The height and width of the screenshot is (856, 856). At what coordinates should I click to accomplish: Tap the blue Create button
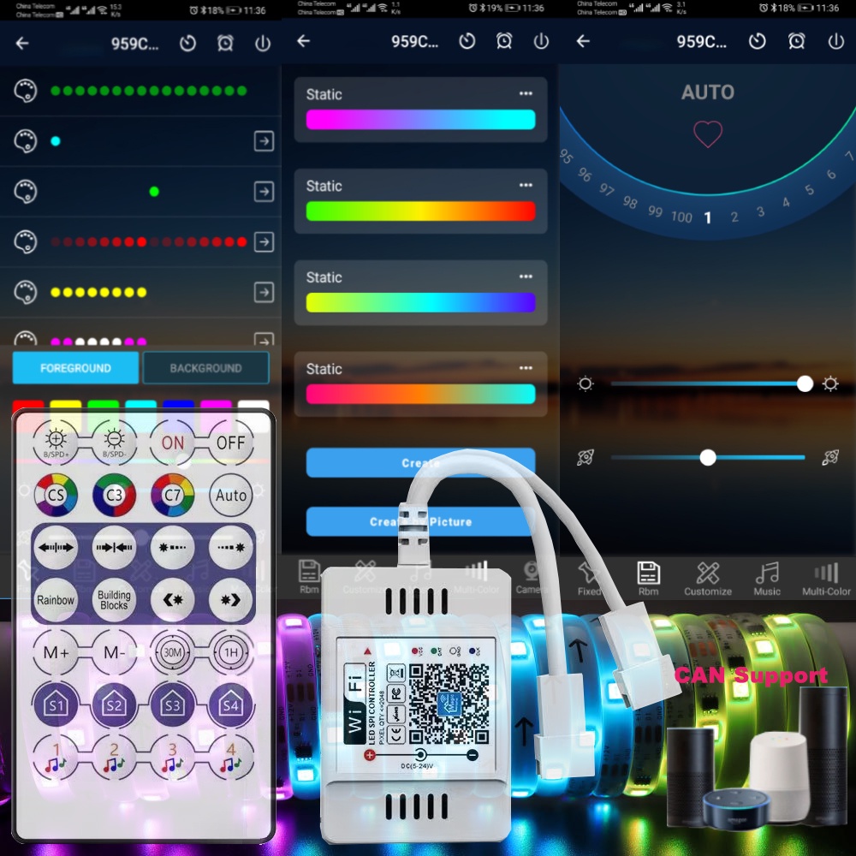coord(420,462)
